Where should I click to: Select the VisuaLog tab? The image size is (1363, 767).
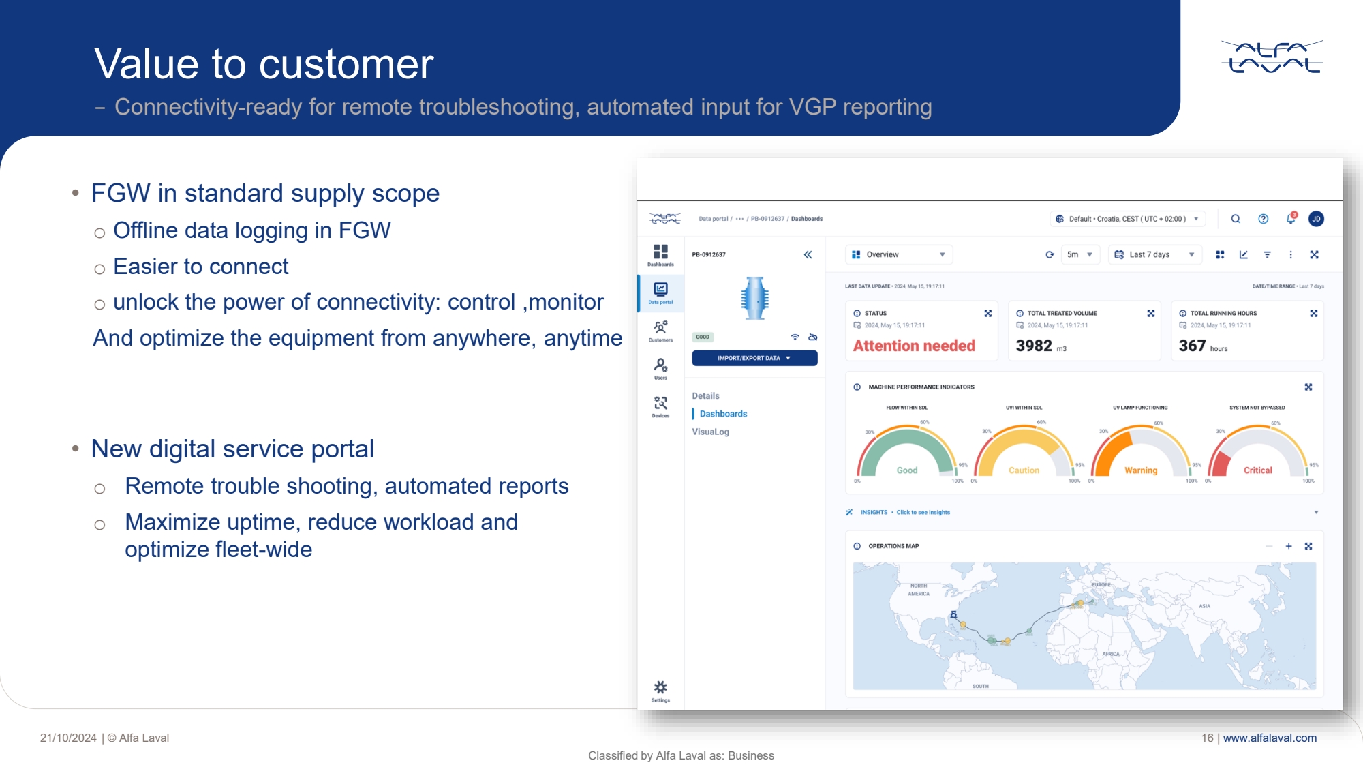point(710,432)
